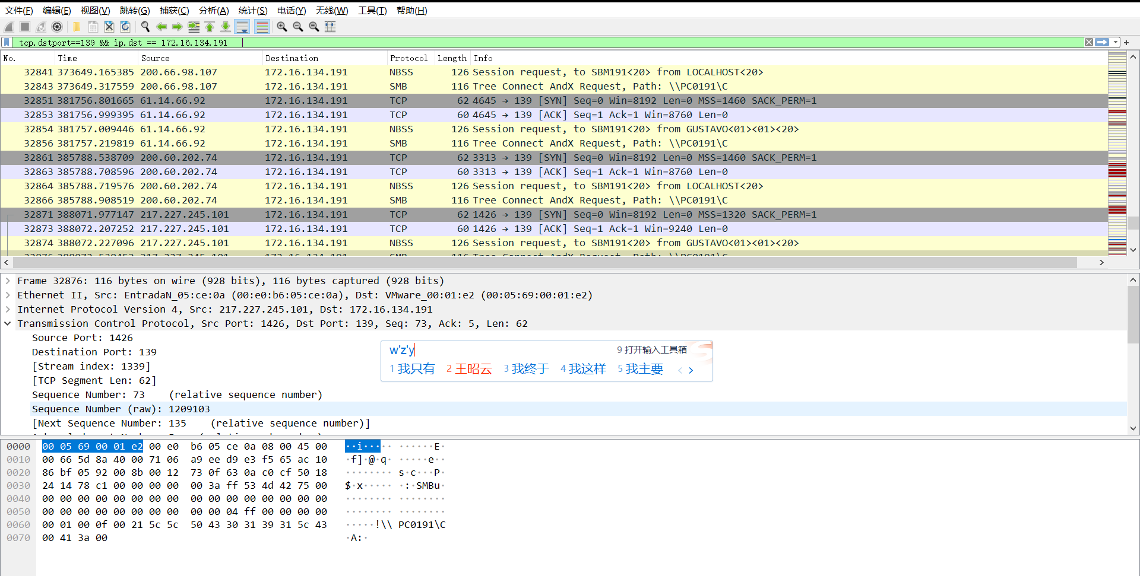Choose IME candidate 王昭云

pyautogui.click(x=469, y=369)
